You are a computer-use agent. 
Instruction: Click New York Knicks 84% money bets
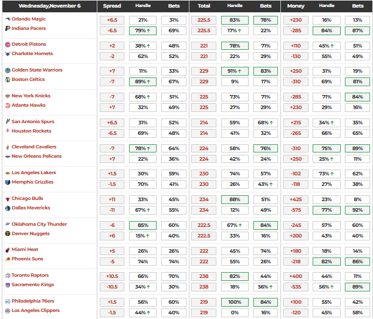click(357, 97)
